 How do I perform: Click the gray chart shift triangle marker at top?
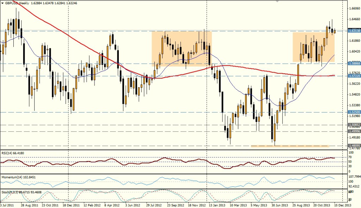click(278, 1)
